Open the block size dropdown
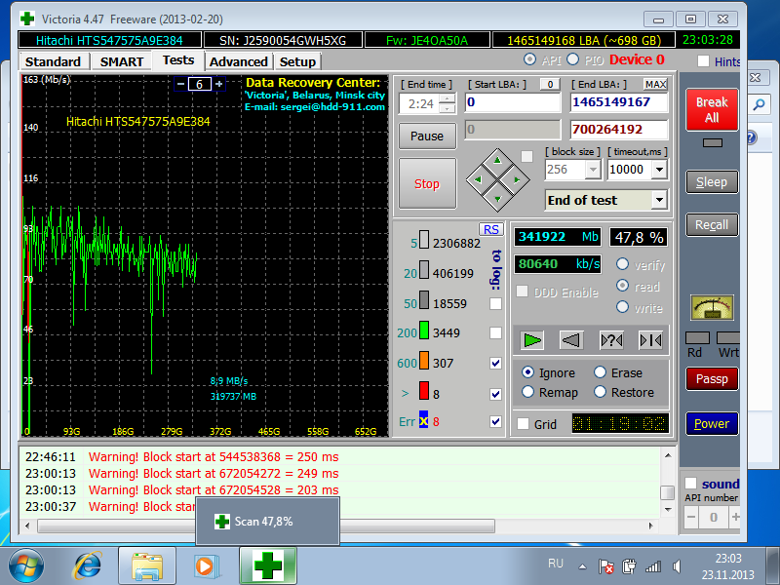This screenshot has width=780, height=585. tap(593, 170)
